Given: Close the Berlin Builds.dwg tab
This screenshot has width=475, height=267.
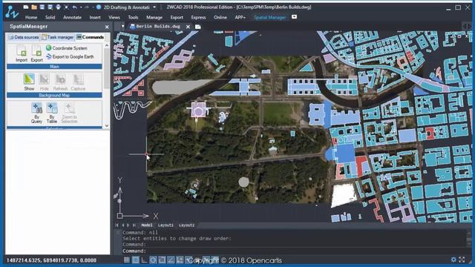Looking at the screenshot, I should (188, 27).
